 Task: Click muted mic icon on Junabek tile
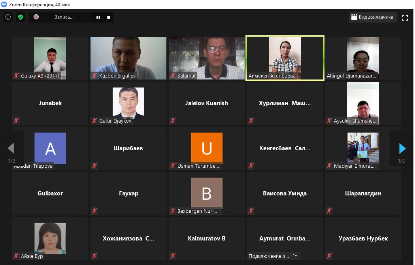pos(16,121)
